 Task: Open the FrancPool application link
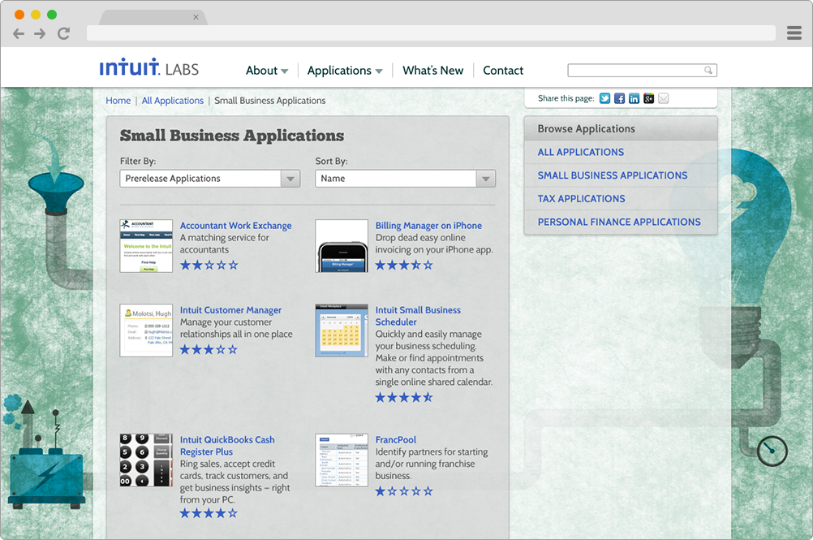pyautogui.click(x=396, y=440)
